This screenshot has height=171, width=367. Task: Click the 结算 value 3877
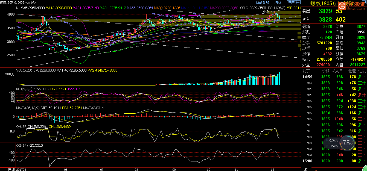[x=361, y=26]
